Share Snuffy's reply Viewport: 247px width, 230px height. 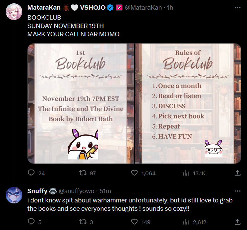pyautogui.click(x=237, y=222)
